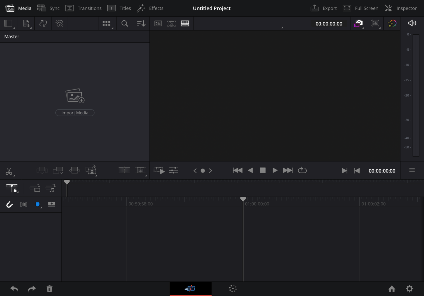Click the import media file icon
This screenshot has width=424, height=296.
click(26, 24)
